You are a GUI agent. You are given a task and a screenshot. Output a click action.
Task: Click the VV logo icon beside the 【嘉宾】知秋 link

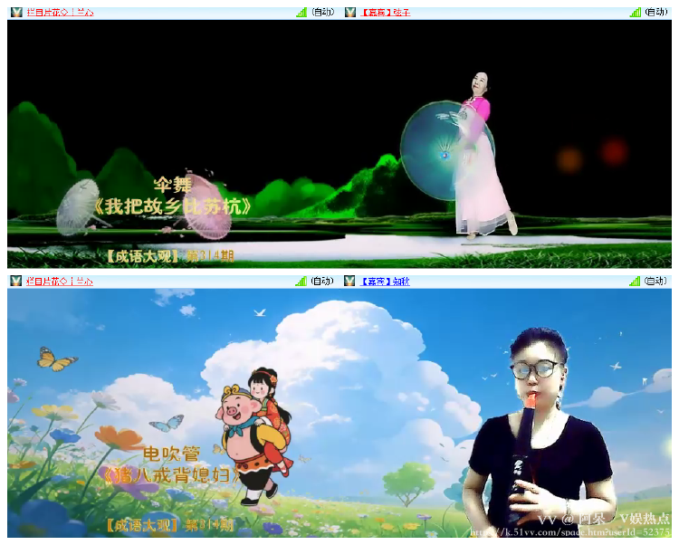(x=349, y=281)
